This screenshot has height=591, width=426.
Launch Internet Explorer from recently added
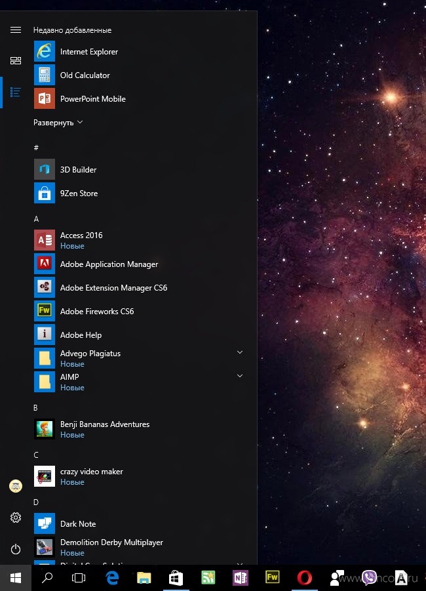[45, 51]
